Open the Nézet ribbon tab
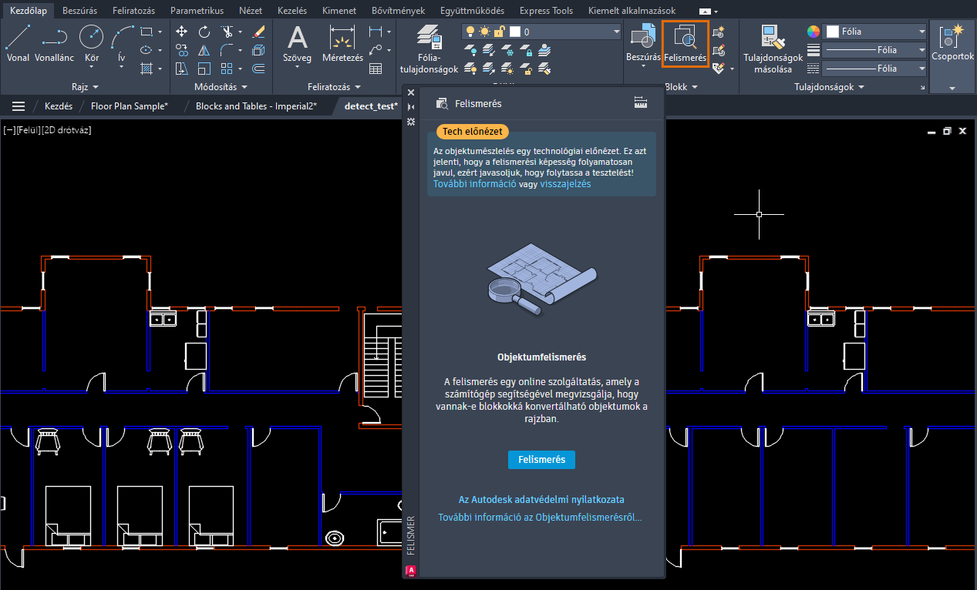Screen dimensions: 977x590 [251, 11]
